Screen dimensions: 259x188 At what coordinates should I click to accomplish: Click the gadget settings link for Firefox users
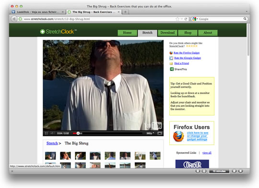[x=198, y=136]
